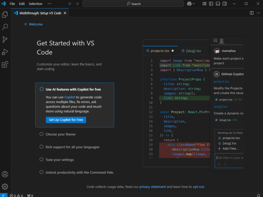Click the 'Set Up Copilot for Free' button

(x=66, y=120)
